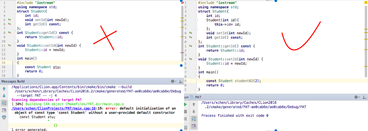Click scrollbar of editor above Run panel
The image size is (368, 131).
click(366, 41)
